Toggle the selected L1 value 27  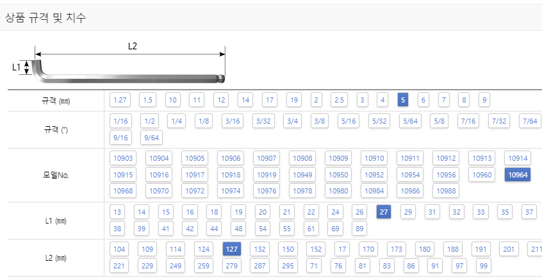coord(384,212)
